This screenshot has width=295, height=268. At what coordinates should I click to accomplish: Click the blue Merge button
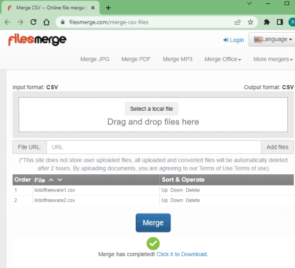tap(153, 223)
